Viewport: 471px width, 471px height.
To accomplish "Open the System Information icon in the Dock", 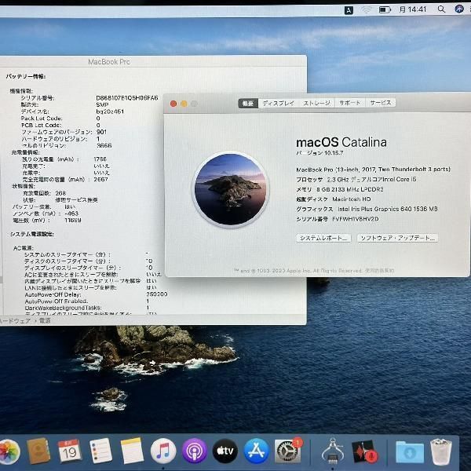I will pyautogui.click(x=333, y=451).
